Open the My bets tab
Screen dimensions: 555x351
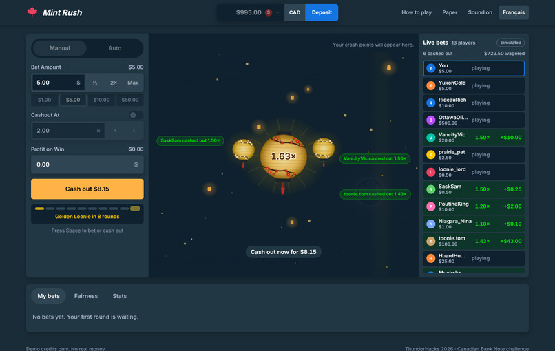click(x=48, y=296)
